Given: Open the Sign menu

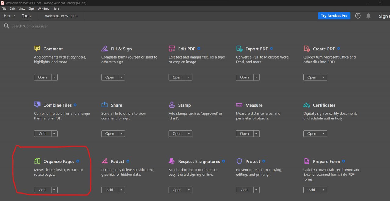Looking at the screenshot, I should pos(31,9).
